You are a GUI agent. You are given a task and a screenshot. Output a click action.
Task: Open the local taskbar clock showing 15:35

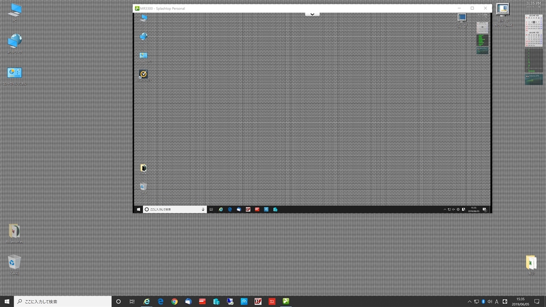(x=520, y=302)
